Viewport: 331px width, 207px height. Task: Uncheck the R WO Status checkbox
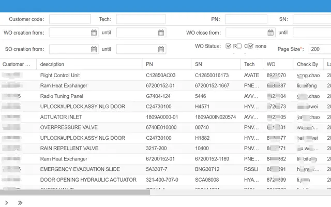pos(228,46)
